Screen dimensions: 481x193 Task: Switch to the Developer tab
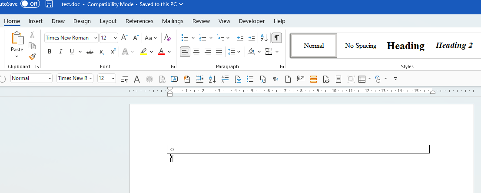tap(252, 21)
